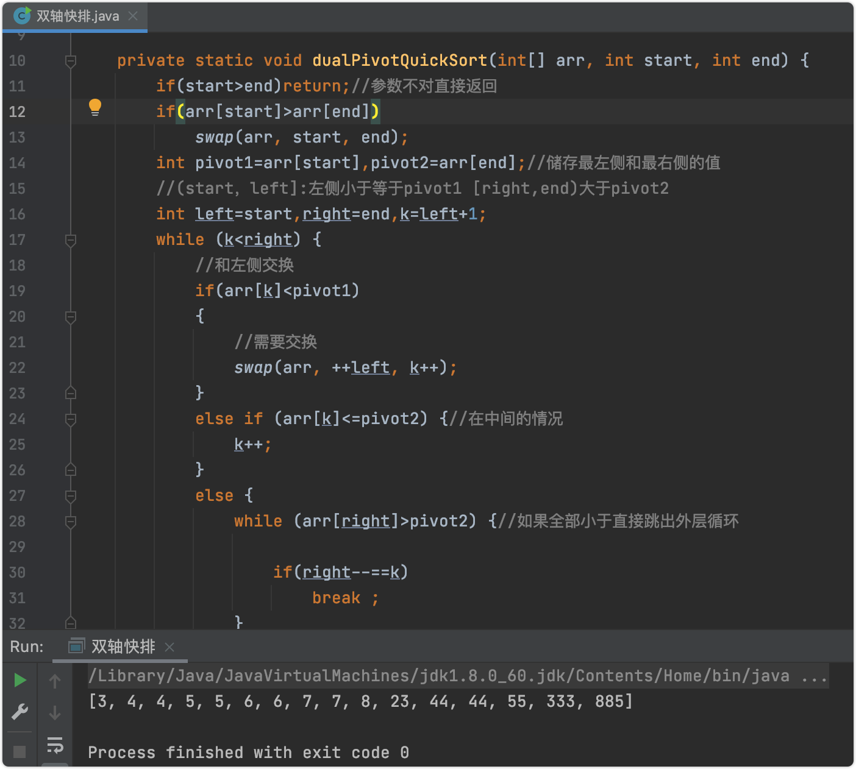The width and height of the screenshot is (856, 769).
Task: Collapse while loop fold at line 17
Action: tap(71, 240)
